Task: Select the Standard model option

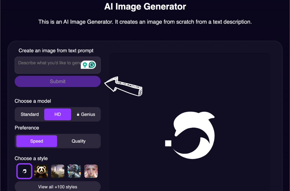Action: pyautogui.click(x=29, y=114)
